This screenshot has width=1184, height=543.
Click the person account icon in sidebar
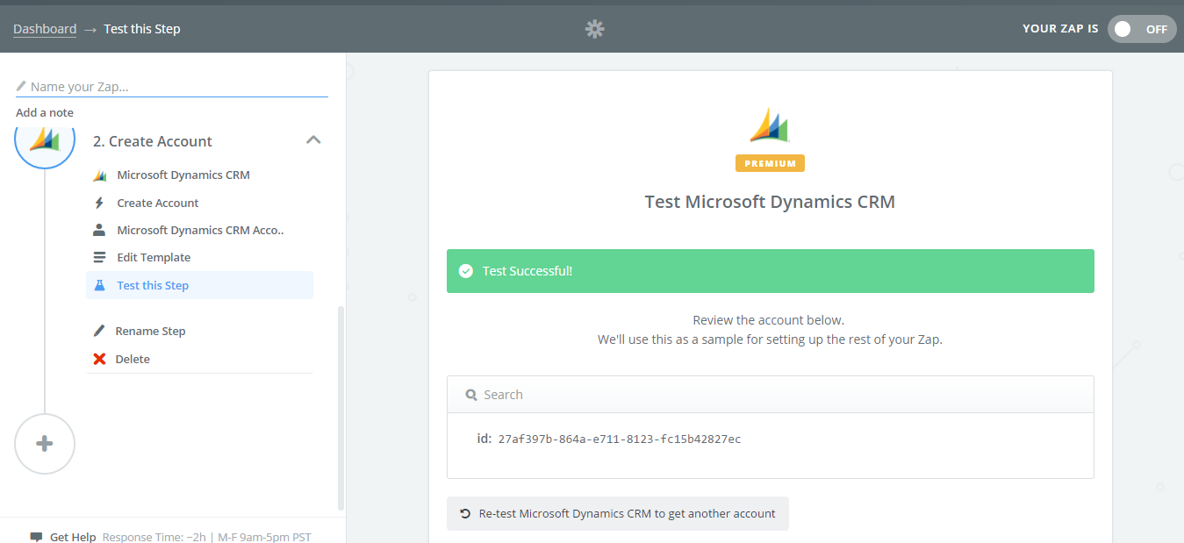pos(100,230)
